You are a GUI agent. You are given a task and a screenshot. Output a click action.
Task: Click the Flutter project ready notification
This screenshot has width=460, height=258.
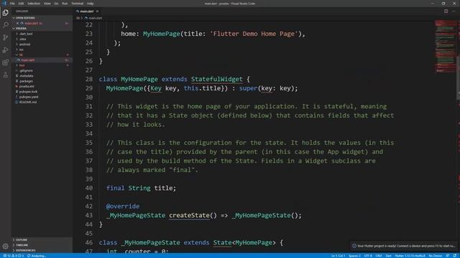tap(404, 246)
